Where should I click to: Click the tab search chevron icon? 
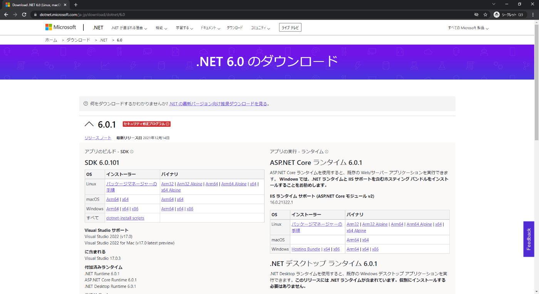coord(494,4)
